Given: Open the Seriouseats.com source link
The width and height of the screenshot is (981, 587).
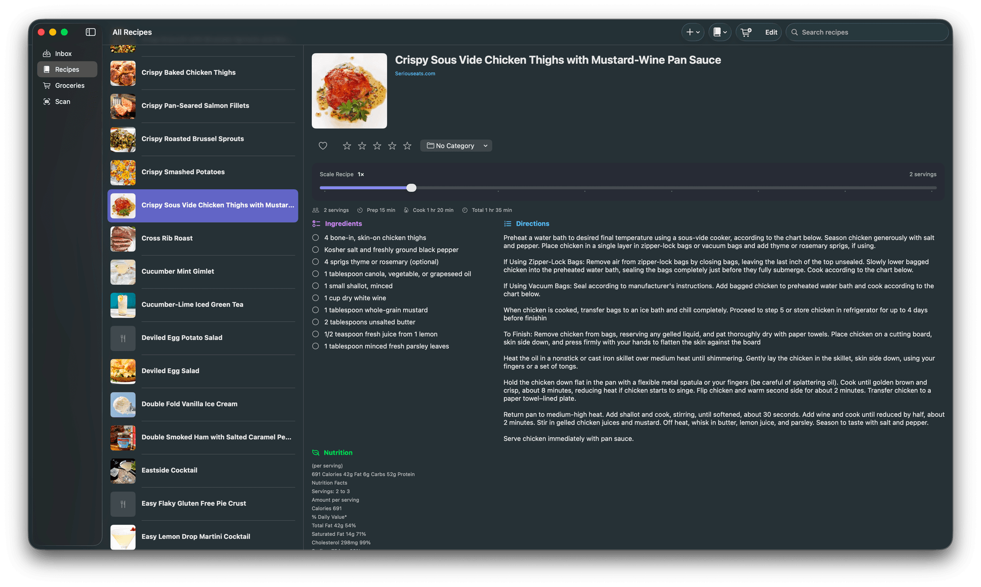Looking at the screenshot, I should click(x=415, y=73).
